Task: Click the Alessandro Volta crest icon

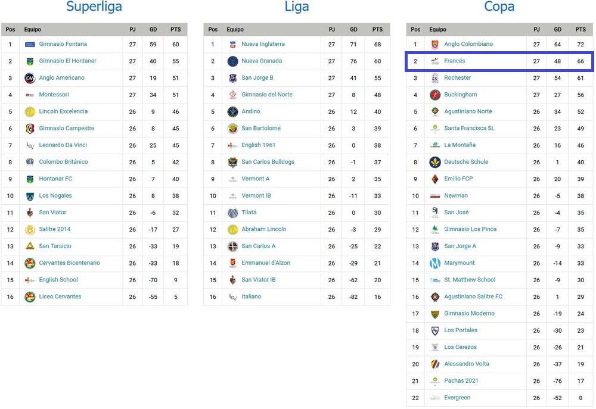Action: point(435,364)
